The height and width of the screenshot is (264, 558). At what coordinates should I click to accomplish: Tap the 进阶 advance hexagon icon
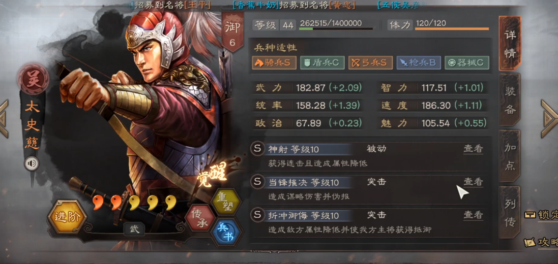tap(67, 217)
